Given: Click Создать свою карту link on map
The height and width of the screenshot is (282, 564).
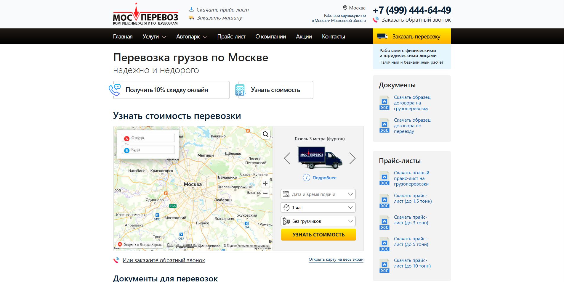Looking at the screenshot, I should 185,245.
